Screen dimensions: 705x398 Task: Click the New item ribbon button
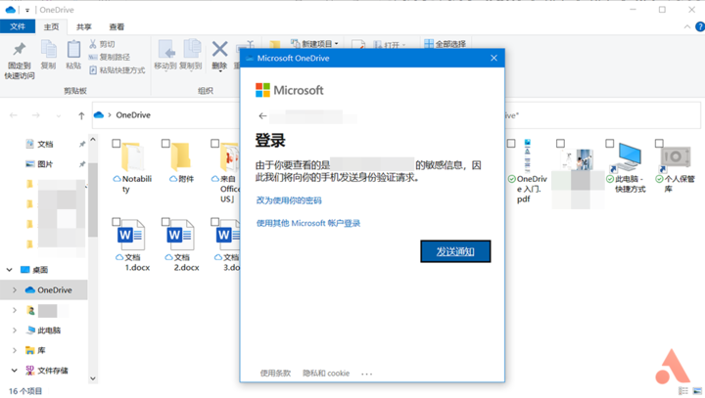pos(314,44)
